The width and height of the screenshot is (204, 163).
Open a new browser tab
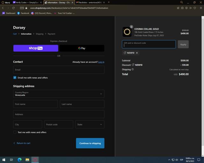pos(109,2)
